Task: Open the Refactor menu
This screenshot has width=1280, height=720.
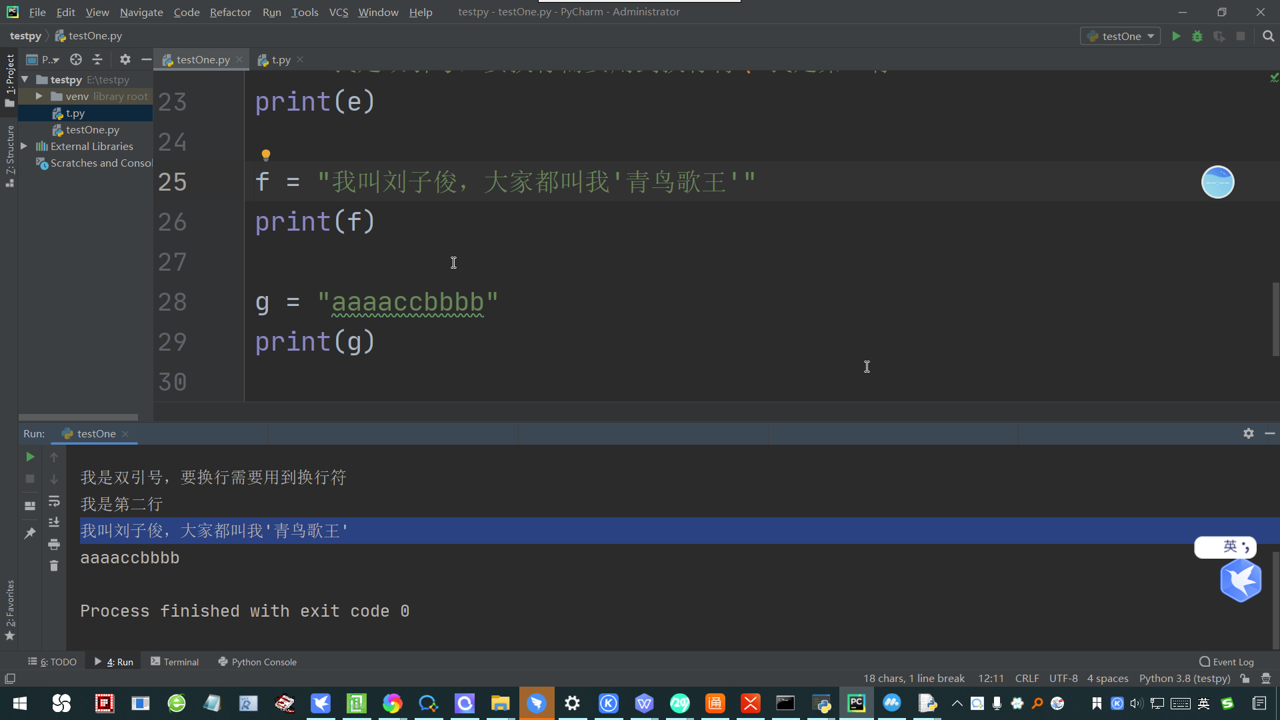Action: [x=230, y=12]
